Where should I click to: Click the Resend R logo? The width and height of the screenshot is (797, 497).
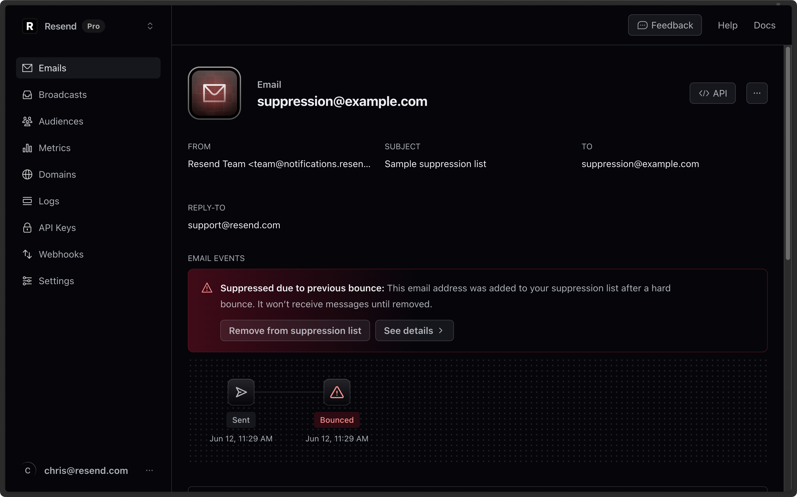coord(30,26)
